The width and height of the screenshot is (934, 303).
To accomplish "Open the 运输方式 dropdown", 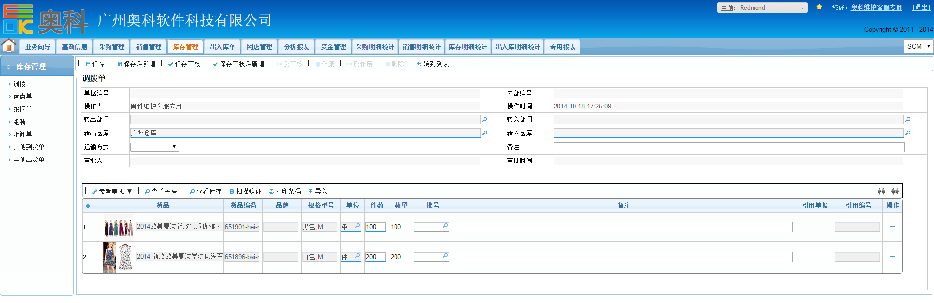I will [x=154, y=147].
